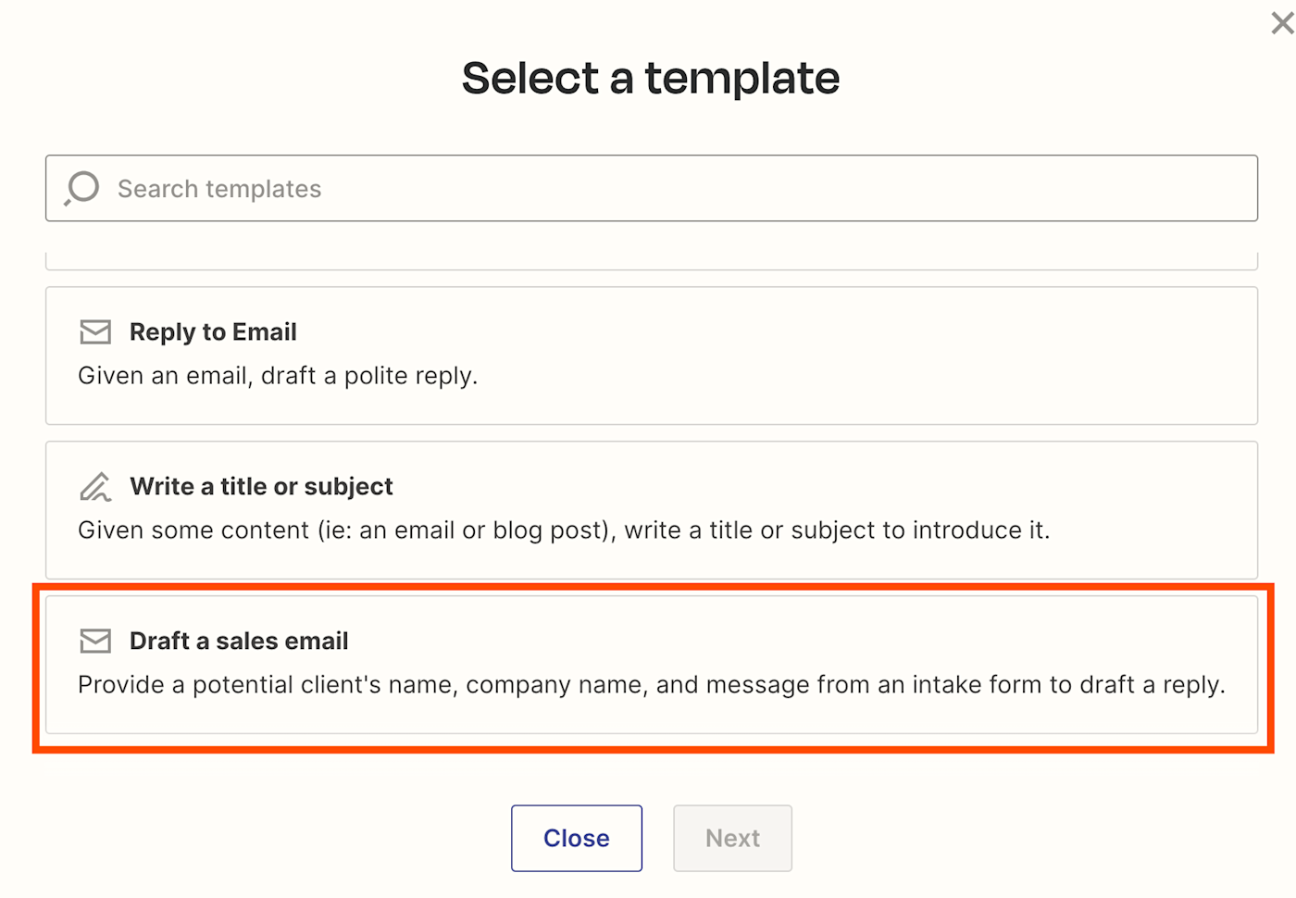The width and height of the screenshot is (1296, 898).
Task: Select the partially visible template card at top
Action: 651,261
